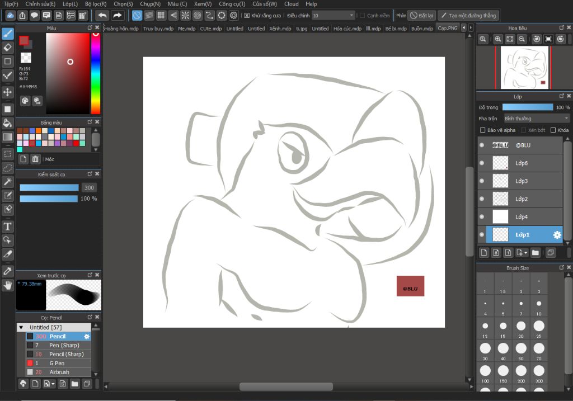Open the color palette wheel icon
This screenshot has width=573, height=401.
pos(25,101)
